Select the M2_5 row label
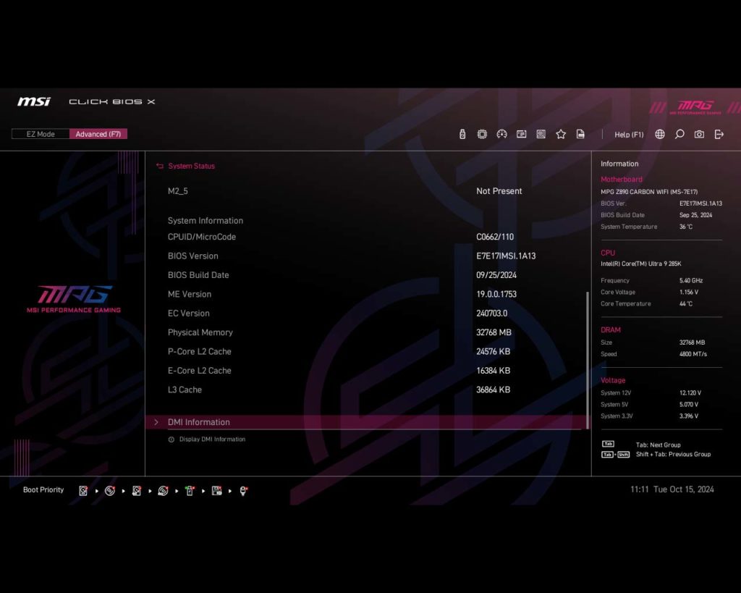The width and height of the screenshot is (741, 593). point(178,191)
